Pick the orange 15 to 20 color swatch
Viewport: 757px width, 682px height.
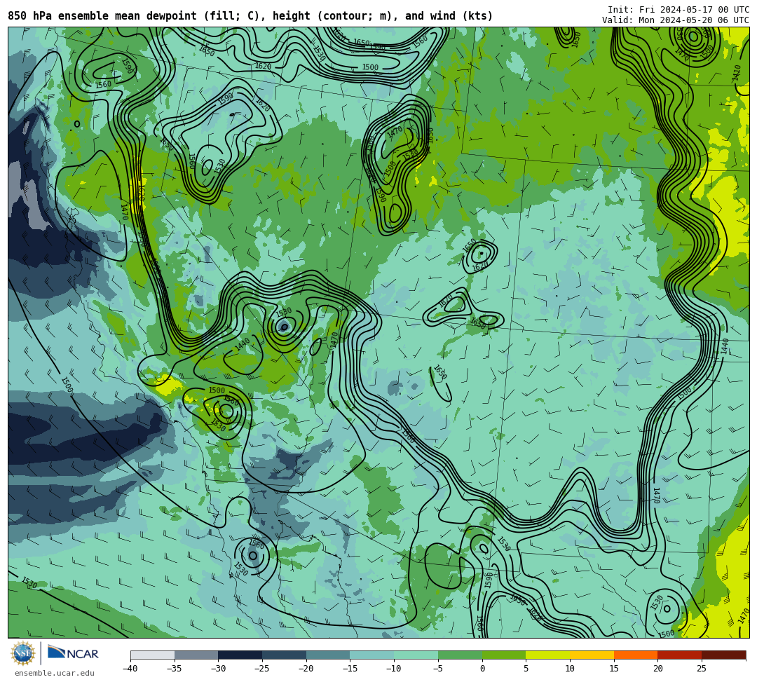point(635,655)
